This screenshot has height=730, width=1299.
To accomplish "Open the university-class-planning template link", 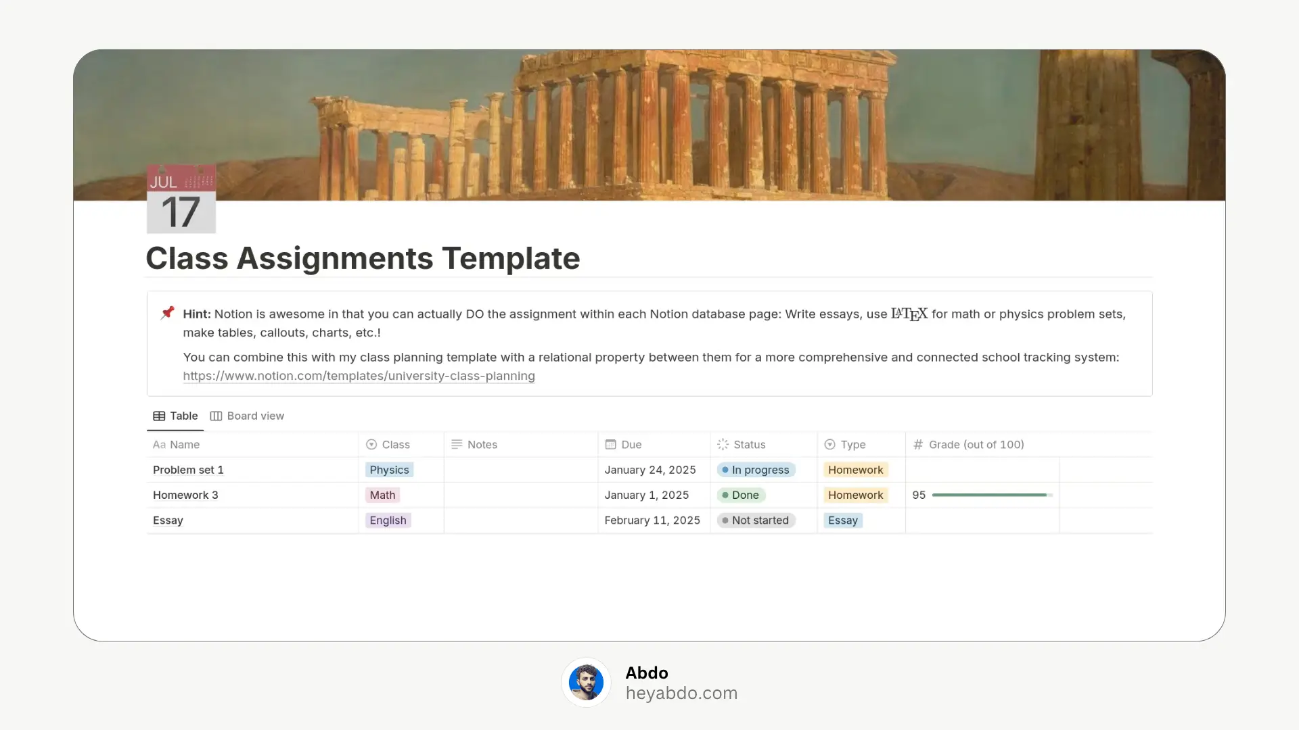I will 359,376.
